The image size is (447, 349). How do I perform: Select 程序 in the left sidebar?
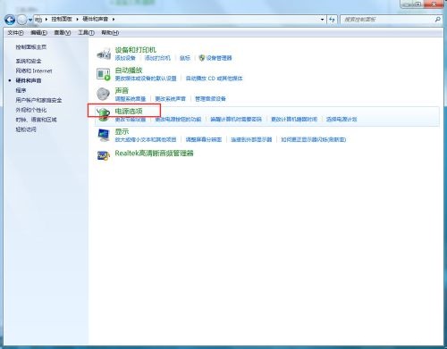pyautogui.click(x=21, y=90)
